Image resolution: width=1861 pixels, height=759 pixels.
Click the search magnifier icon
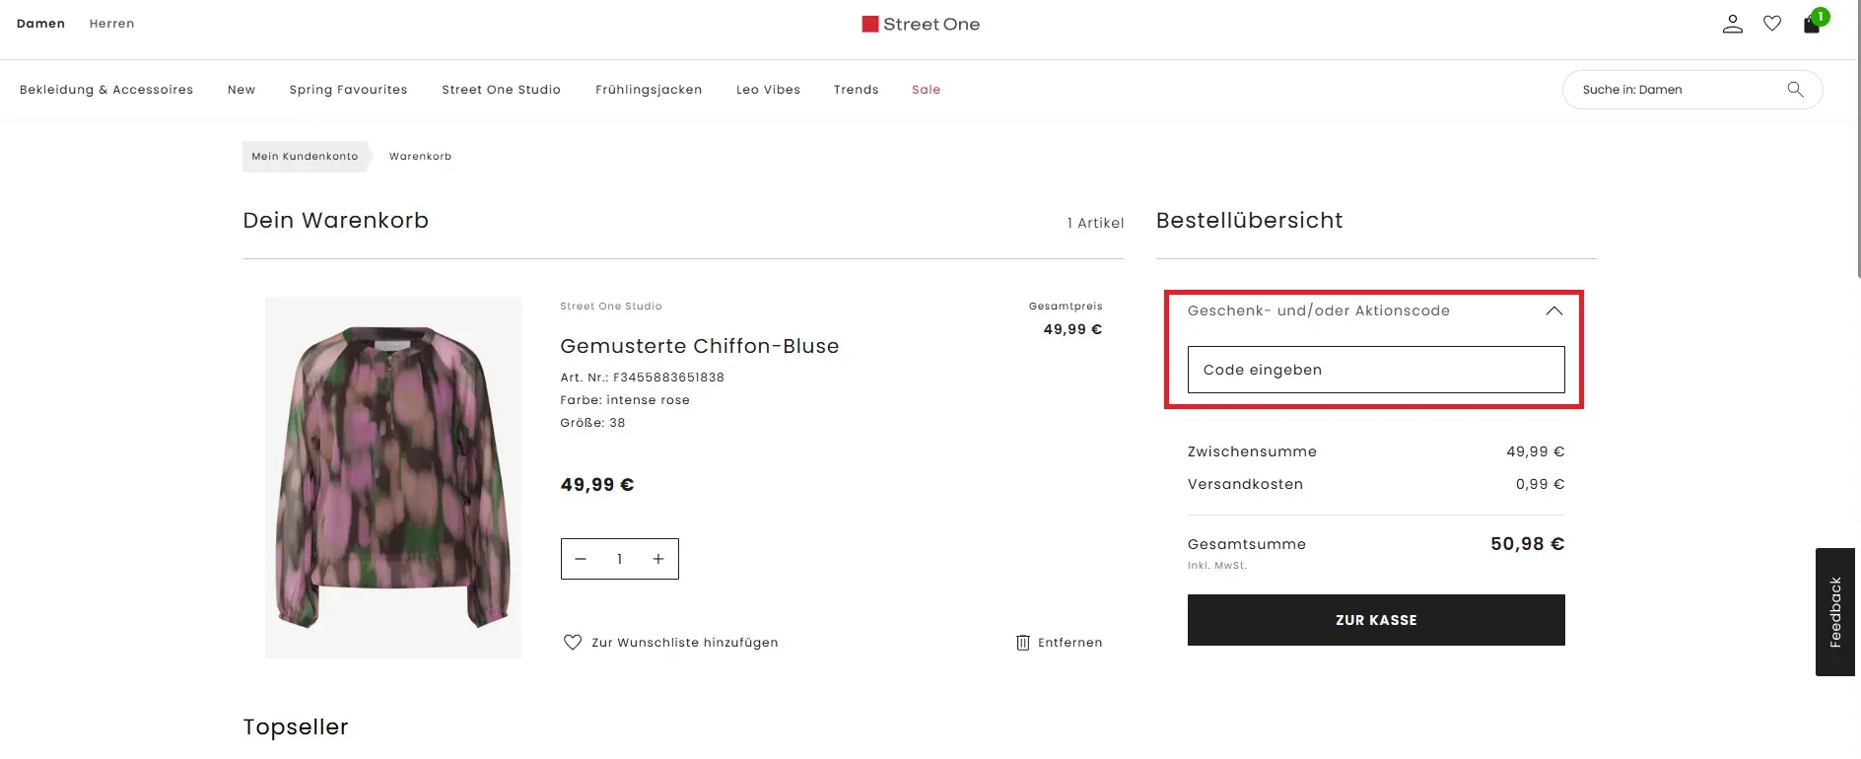pyautogui.click(x=1795, y=90)
